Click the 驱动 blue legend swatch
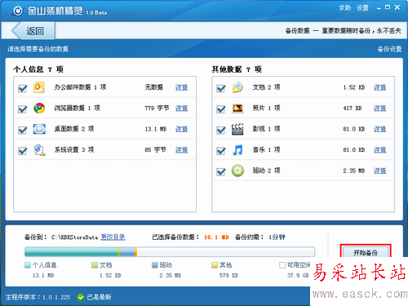Screen dimensions: 408x306 point(155,265)
